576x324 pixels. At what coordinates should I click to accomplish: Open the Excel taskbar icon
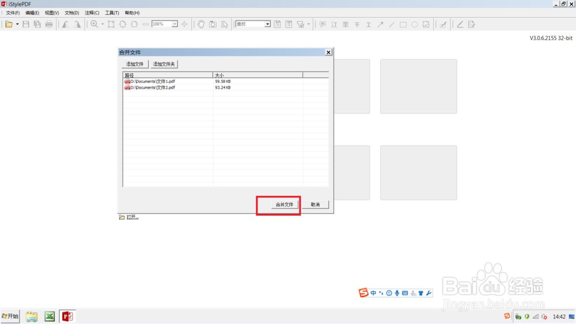click(50, 317)
